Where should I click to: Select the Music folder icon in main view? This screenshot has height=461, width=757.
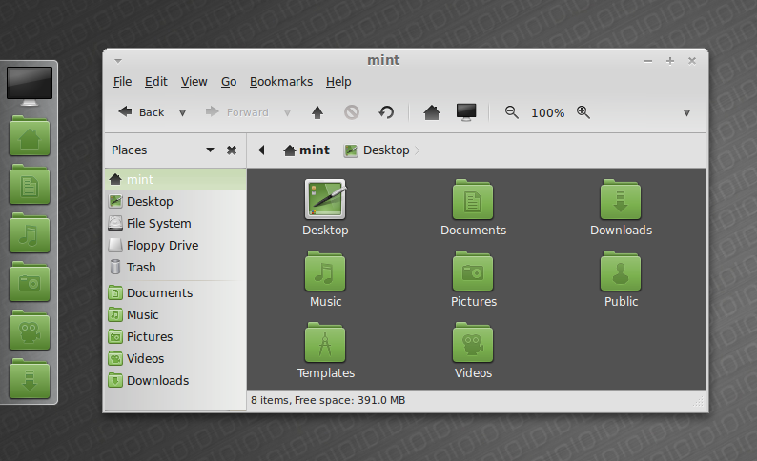tap(325, 271)
